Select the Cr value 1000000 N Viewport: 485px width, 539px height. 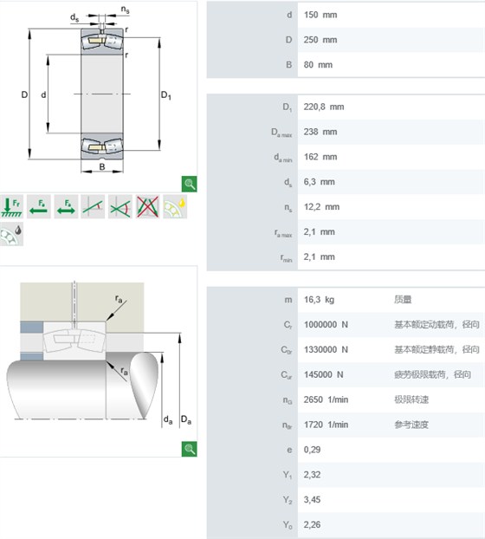(x=326, y=325)
